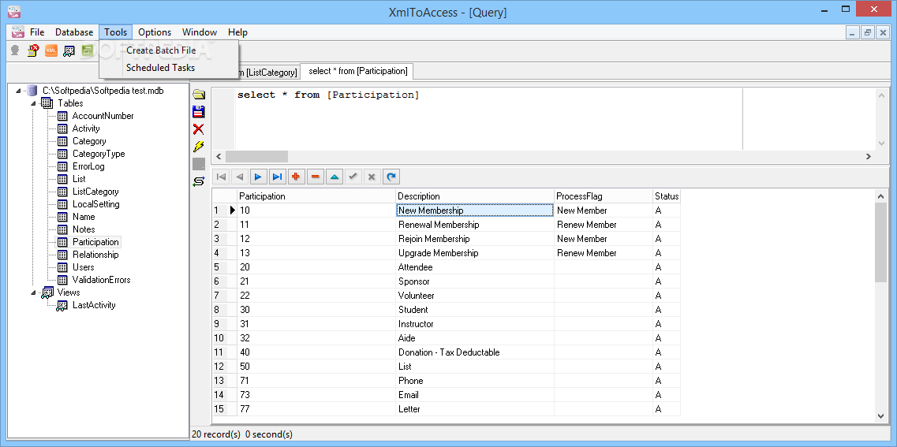This screenshot has width=897, height=447.
Task: Delete the current record with the minus button
Action: pyautogui.click(x=316, y=177)
